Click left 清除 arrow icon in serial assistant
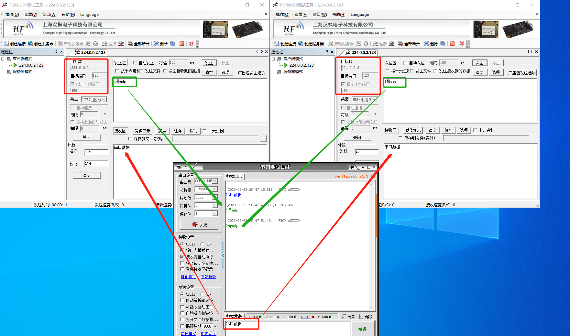The width and height of the screenshot is (570, 336). pos(344,317)
